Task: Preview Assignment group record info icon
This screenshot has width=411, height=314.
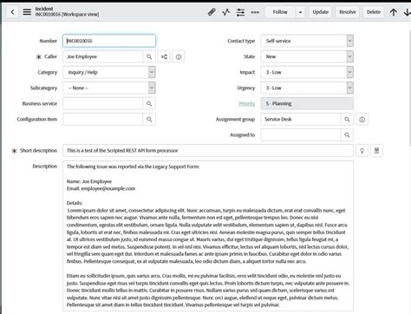Action: click(x=362, y=119)
